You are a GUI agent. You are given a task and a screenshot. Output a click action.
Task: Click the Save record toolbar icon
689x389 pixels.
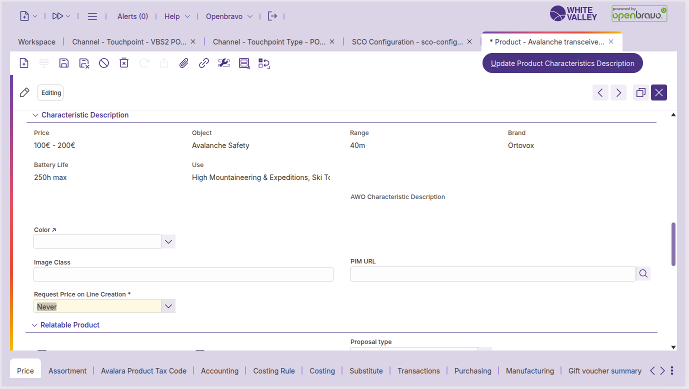(64, 63)
